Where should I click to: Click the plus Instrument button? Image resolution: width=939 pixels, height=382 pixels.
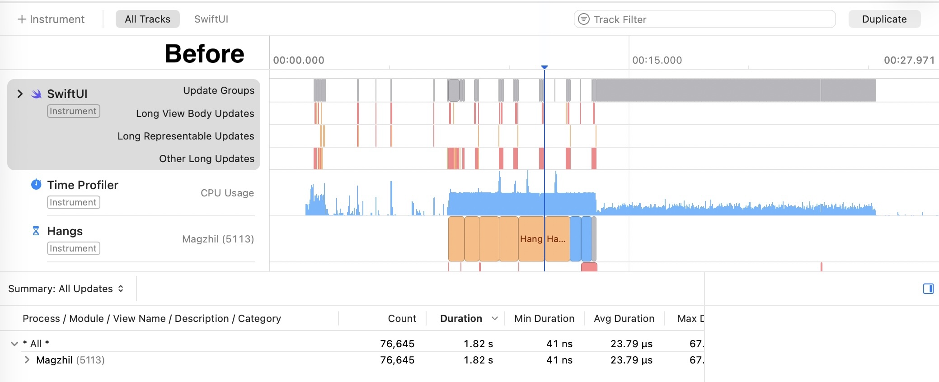coord(51,19)
